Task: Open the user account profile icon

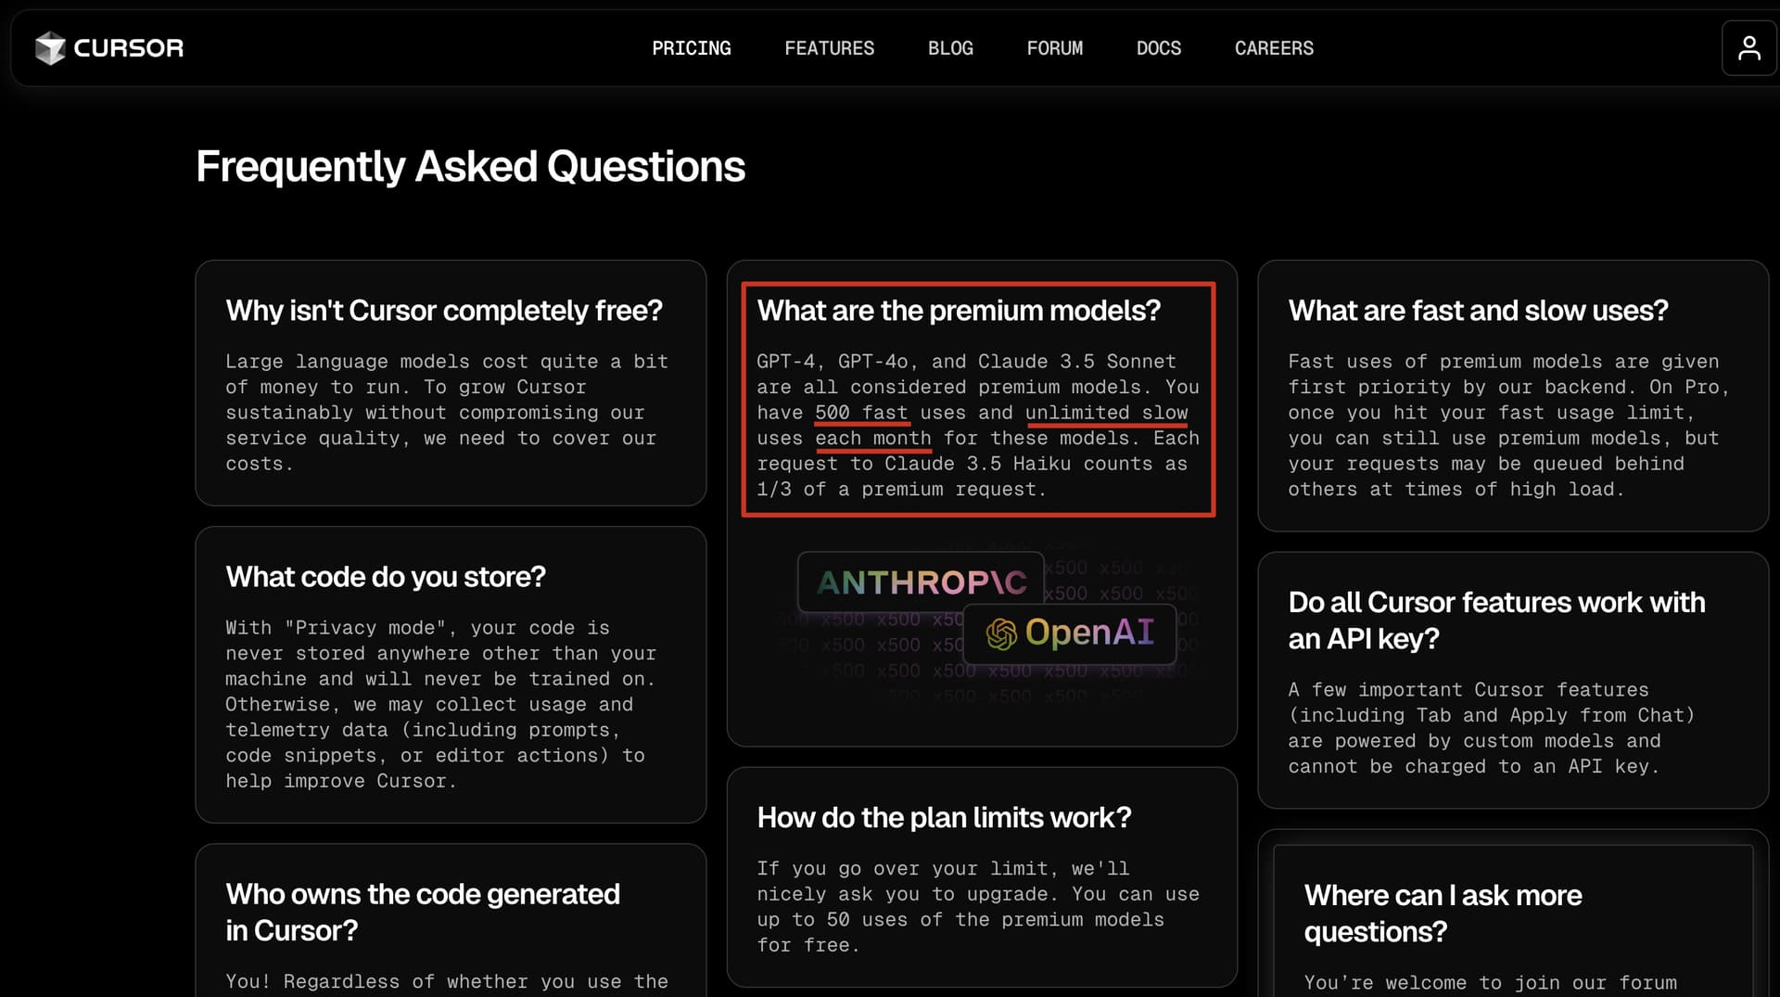Action: point(1748,48)
